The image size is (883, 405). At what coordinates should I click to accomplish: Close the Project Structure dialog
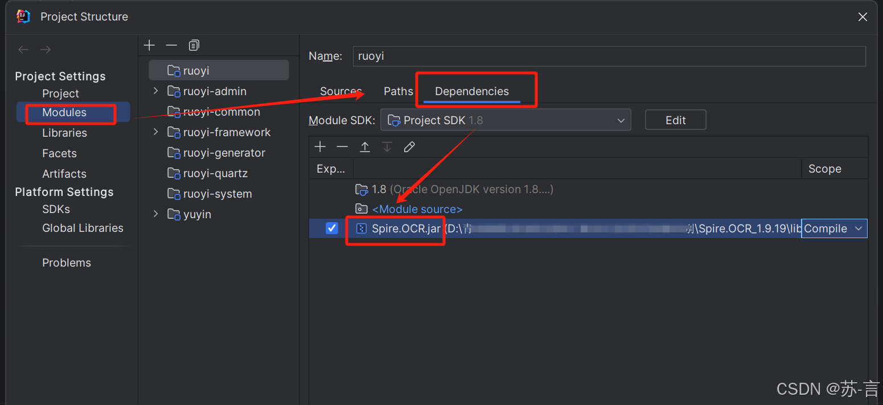pos(863,17)
